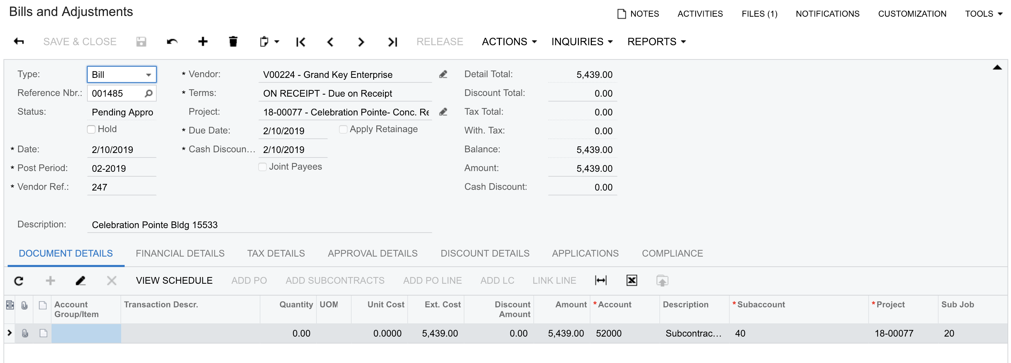This screenshot has width=1011, height=363.
Task: Go to the first record
Action: click(x=301, y=42)
